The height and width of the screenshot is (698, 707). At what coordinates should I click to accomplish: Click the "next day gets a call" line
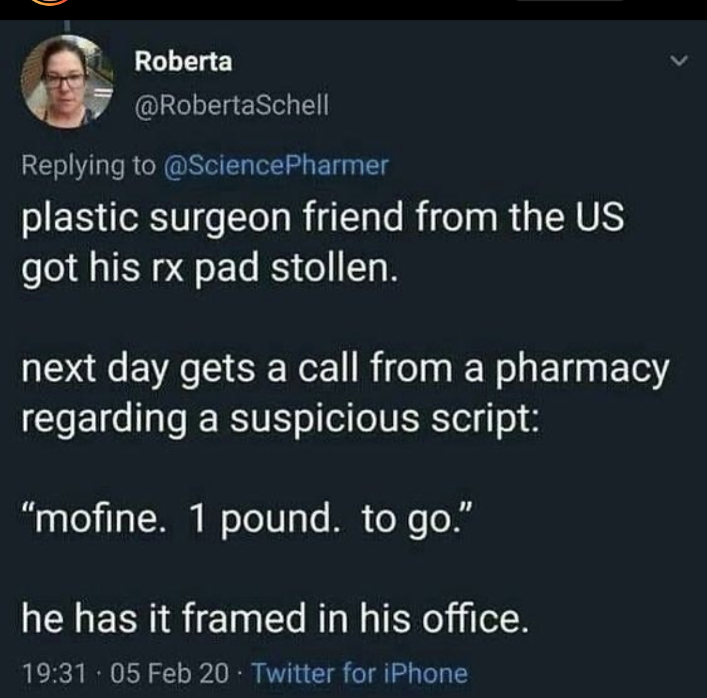coord(346,370)
